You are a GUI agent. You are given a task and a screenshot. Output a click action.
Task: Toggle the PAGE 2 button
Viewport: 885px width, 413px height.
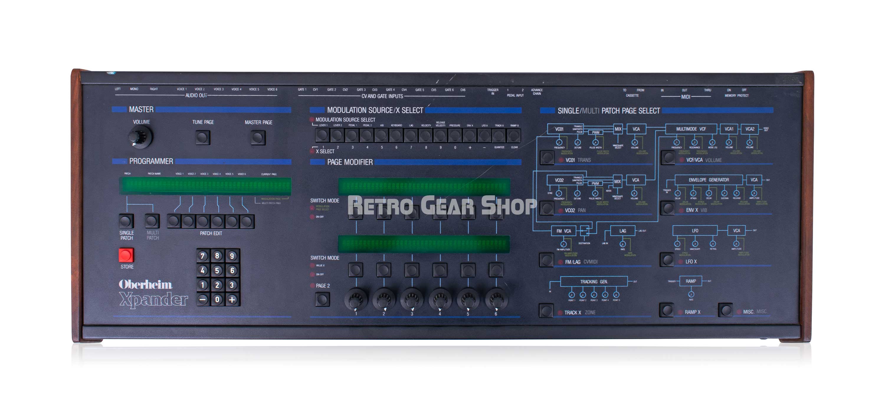tap(322, 299)
